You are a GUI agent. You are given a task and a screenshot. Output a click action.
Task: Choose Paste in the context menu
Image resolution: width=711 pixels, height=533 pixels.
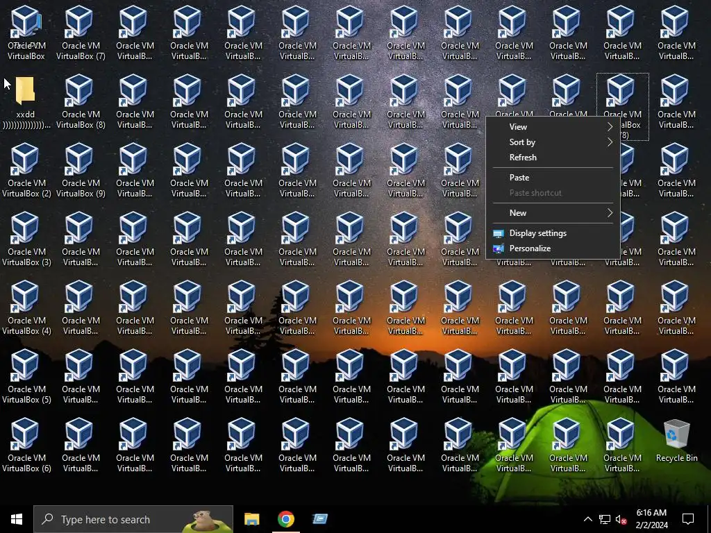point(553,178)
